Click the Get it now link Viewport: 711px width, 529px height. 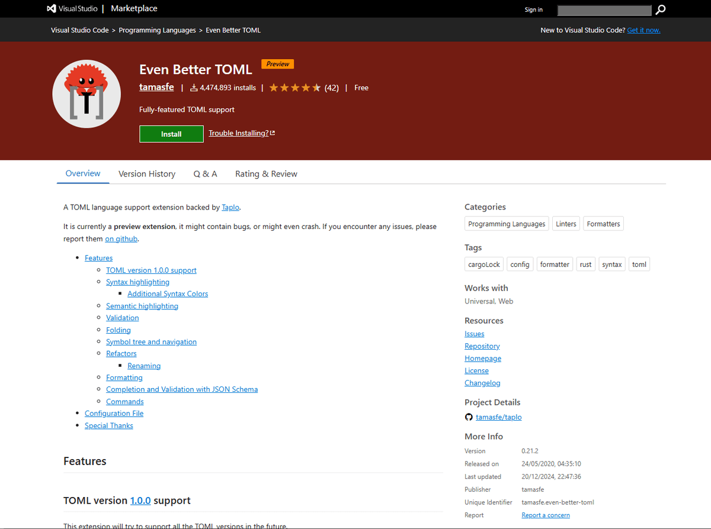[x=643, y=30]
